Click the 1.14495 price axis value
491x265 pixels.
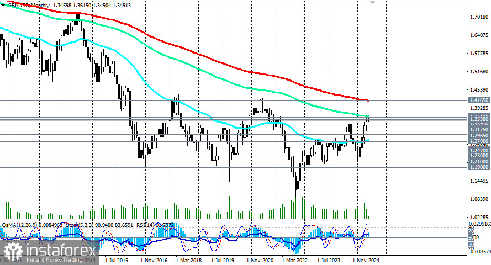(479, 181)
